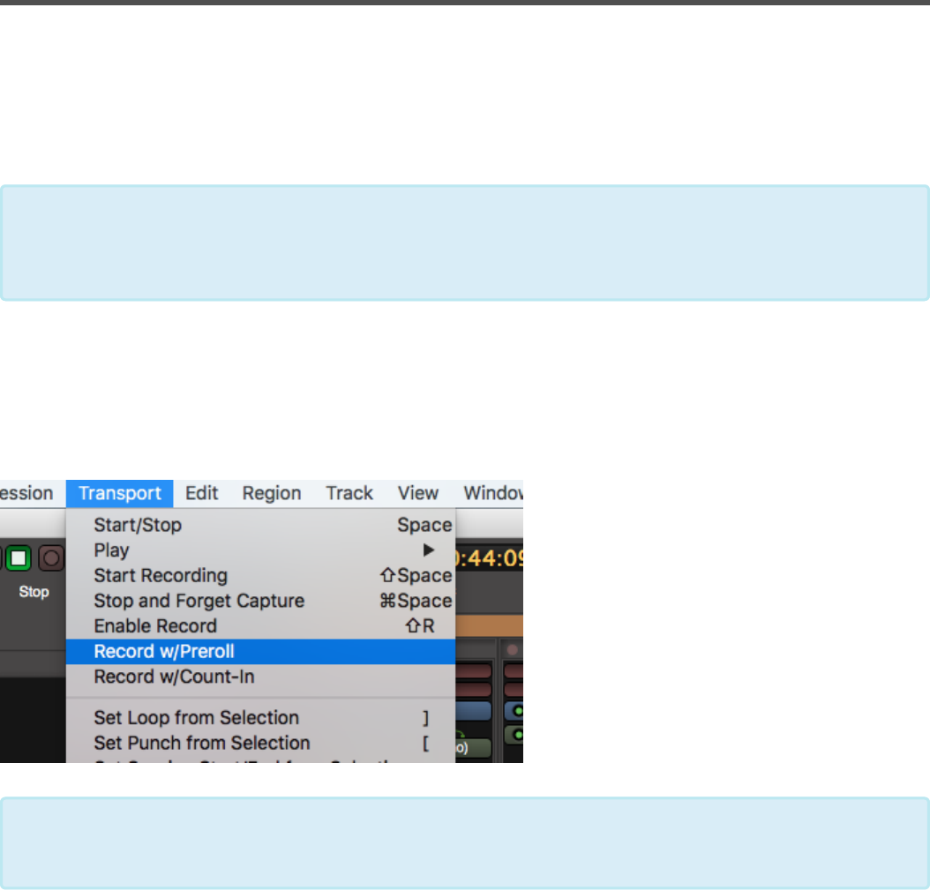Select Enable Record menu item
Image resolution: width=930 pixels, height=890 pixels.
click(x=261, y=626)
